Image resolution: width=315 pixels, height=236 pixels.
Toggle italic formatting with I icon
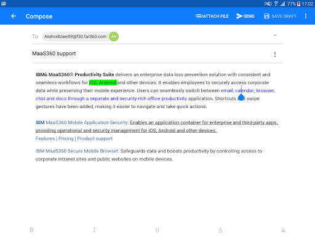coord(94,230)
